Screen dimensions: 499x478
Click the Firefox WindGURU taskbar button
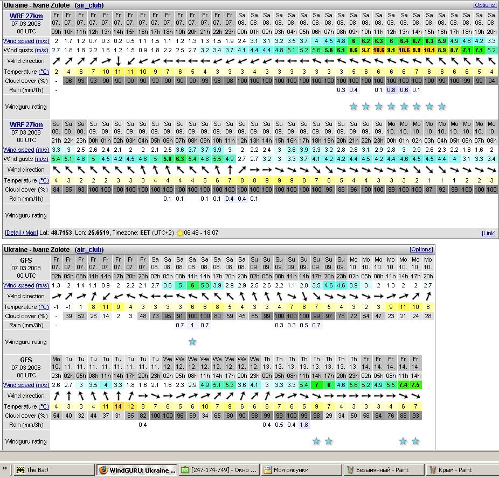coord(137,470)
